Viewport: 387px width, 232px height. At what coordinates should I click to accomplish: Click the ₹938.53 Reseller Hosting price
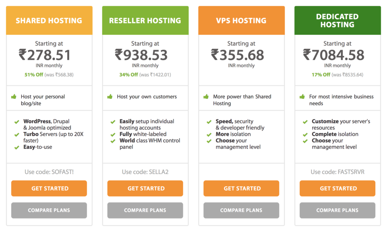pos(141,55)
